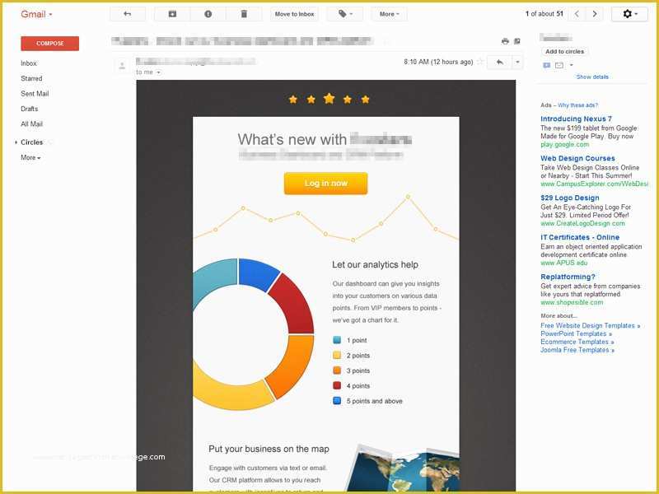Click the orange Log in now button
Viewport: 659px width, 494px height.
pyautogui.click(x=325, y=183)
